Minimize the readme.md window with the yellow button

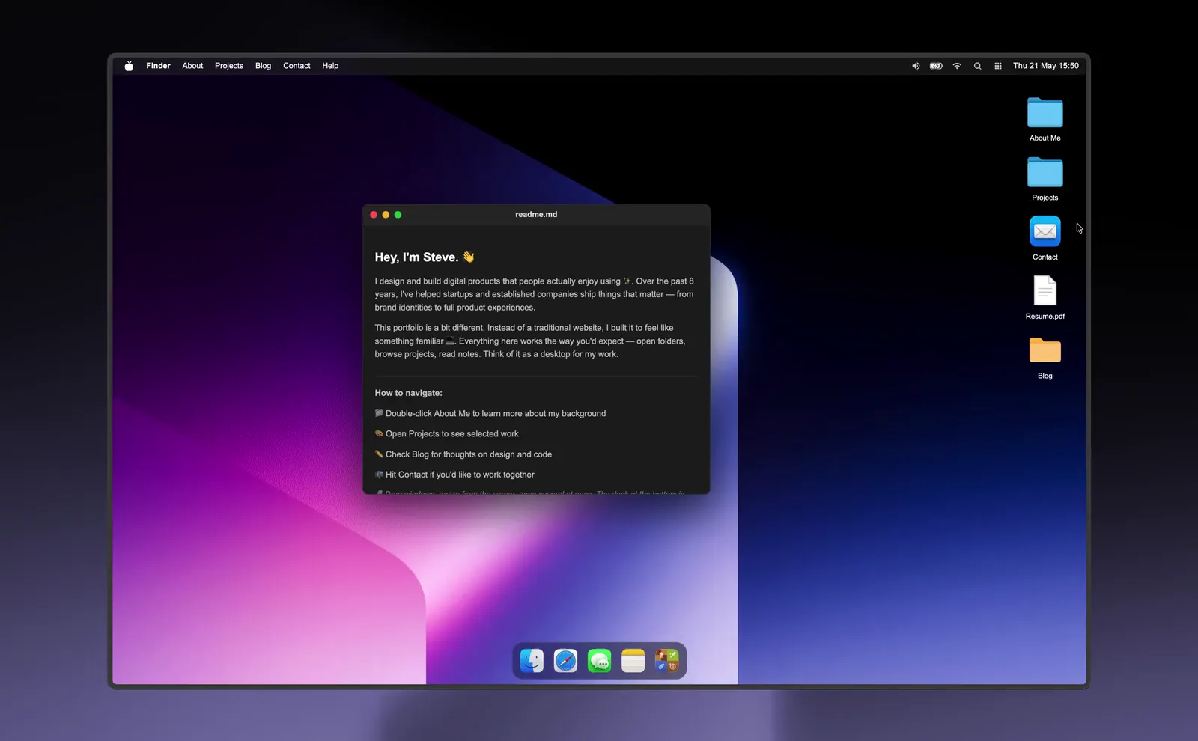tap(386, 215)
